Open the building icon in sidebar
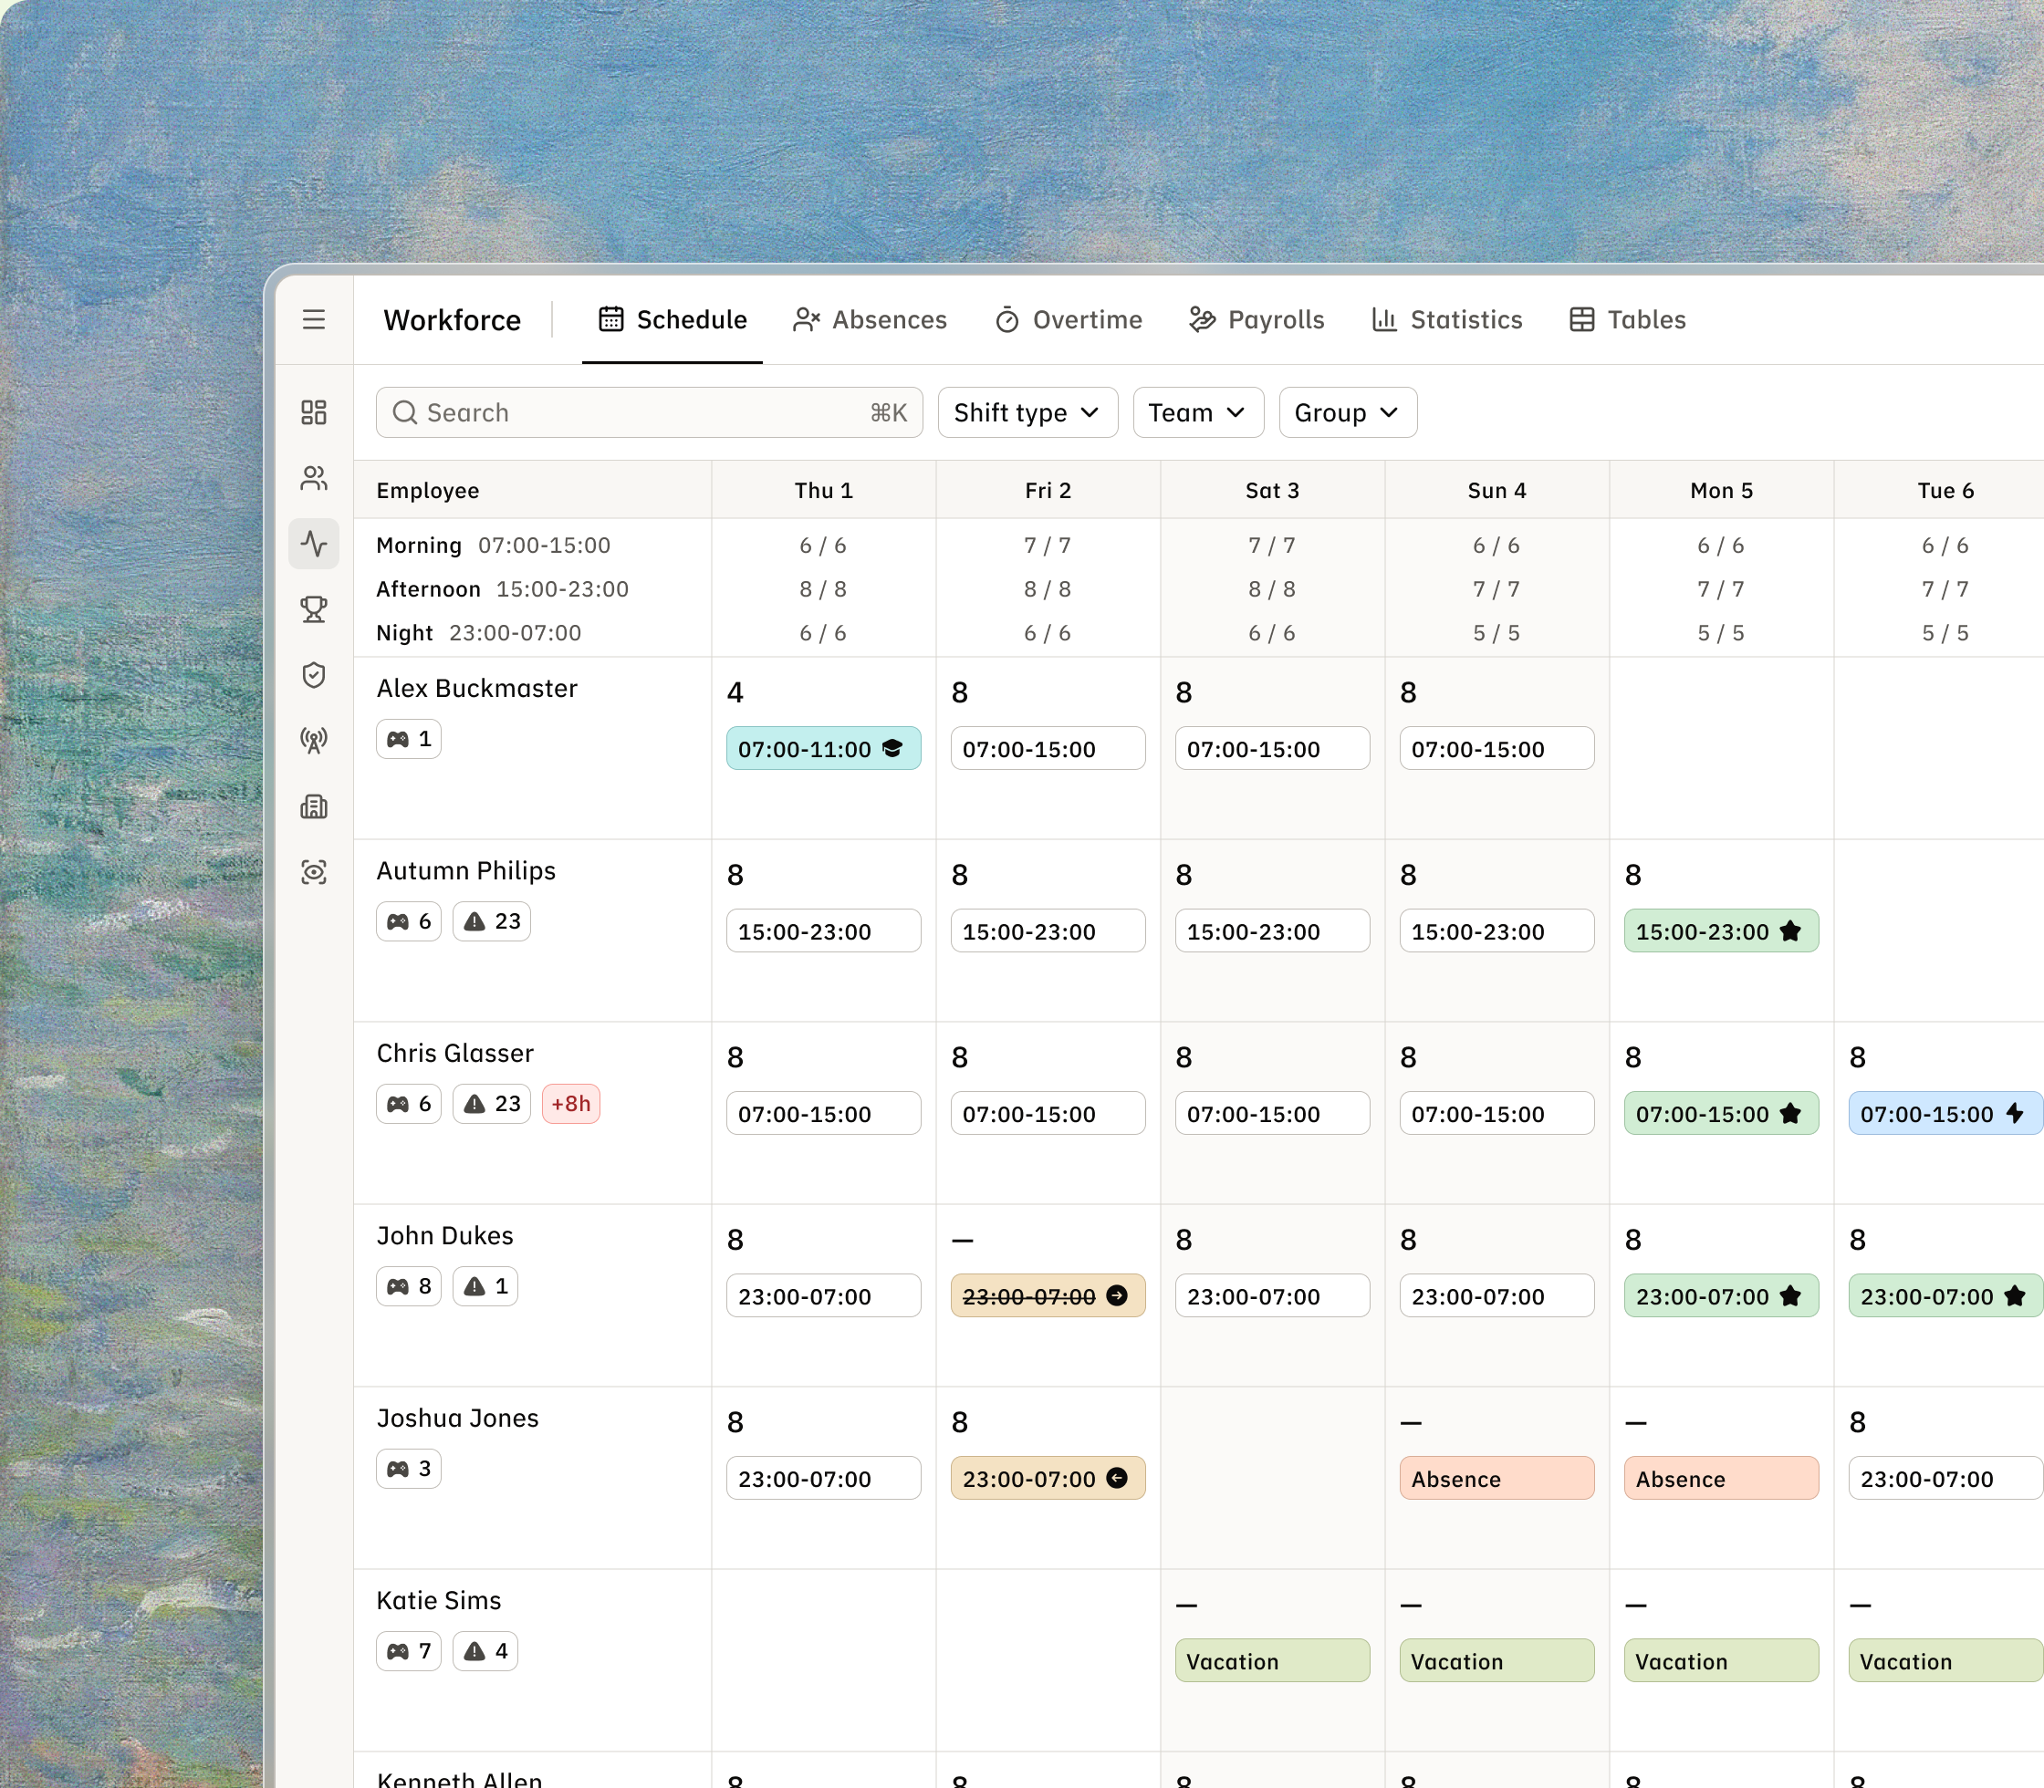The width and height of the screenshot is (2044, 1788). click(313, 806)
